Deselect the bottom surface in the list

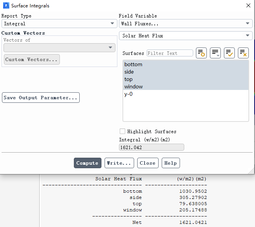point(133,64)
